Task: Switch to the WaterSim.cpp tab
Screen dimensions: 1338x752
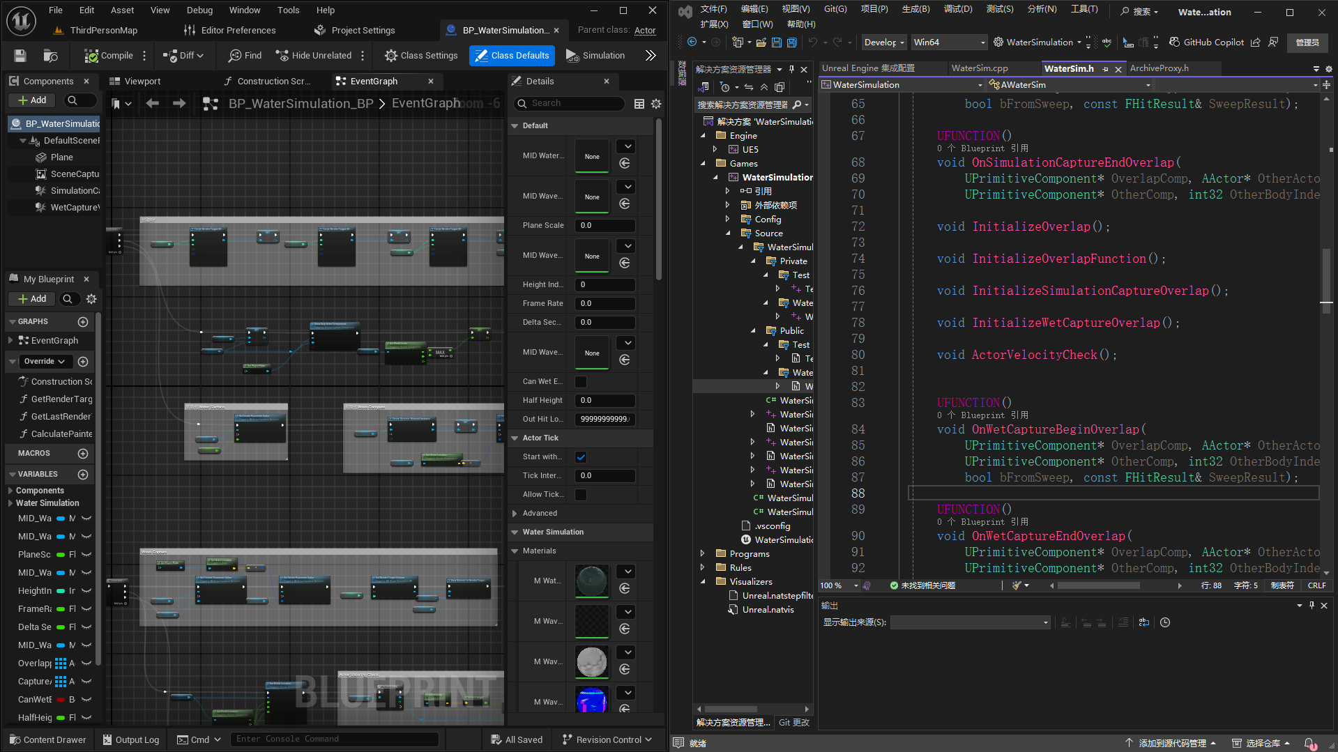Action: 980,68
